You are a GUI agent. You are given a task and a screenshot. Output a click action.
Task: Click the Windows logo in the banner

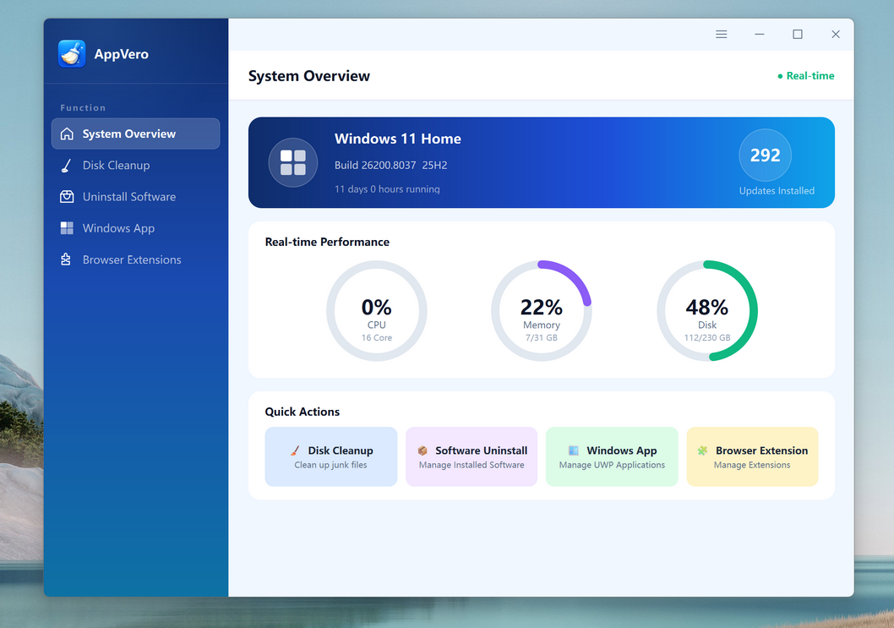[x=292, y=162]
